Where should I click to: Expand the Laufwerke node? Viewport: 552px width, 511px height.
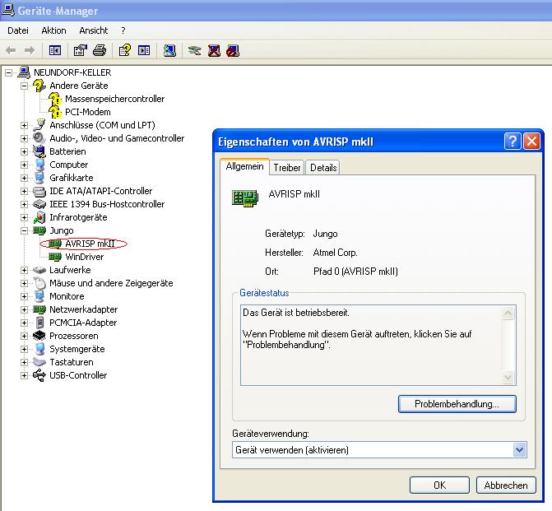point(24,270)
